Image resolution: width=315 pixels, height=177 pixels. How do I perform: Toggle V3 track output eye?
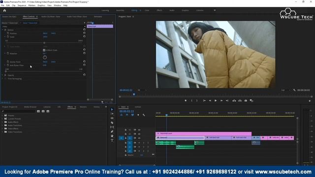tap(139, 130)
